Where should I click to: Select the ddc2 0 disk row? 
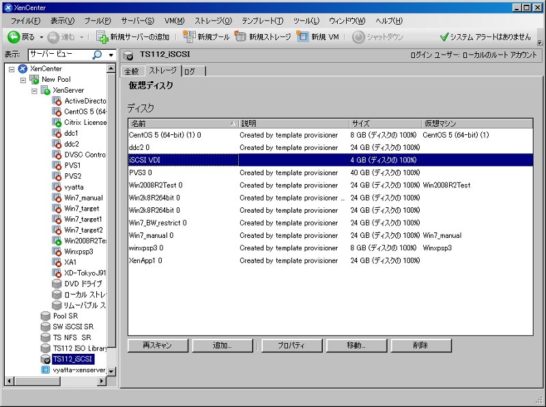point(330,147)
